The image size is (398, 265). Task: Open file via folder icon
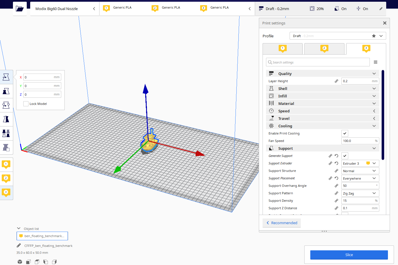click(x=20, y=9)
